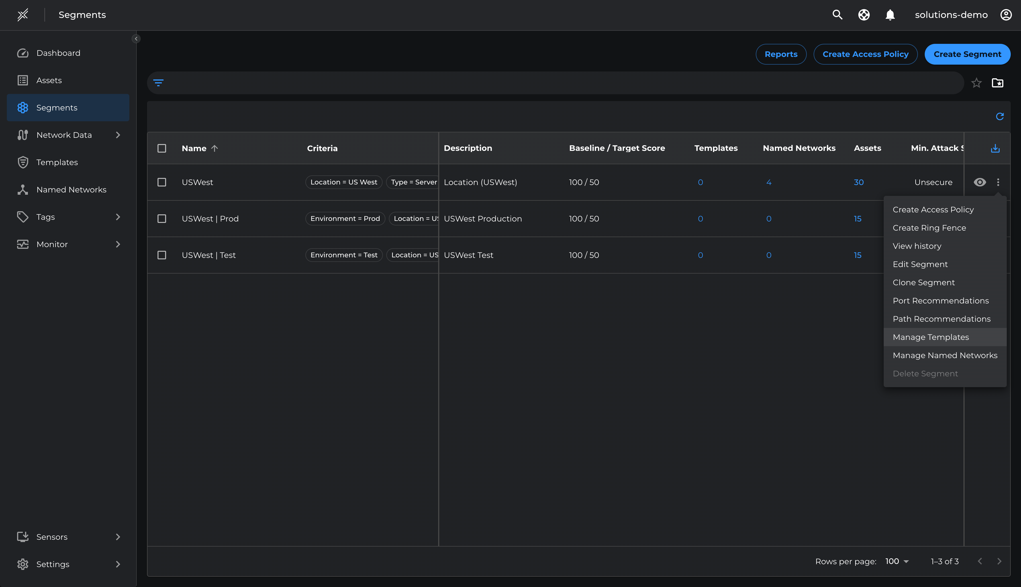Expand the Settings menu chevron
The width and height of the screenshot is (1021, 587).
pyautogui.click(x=118, y=564)
